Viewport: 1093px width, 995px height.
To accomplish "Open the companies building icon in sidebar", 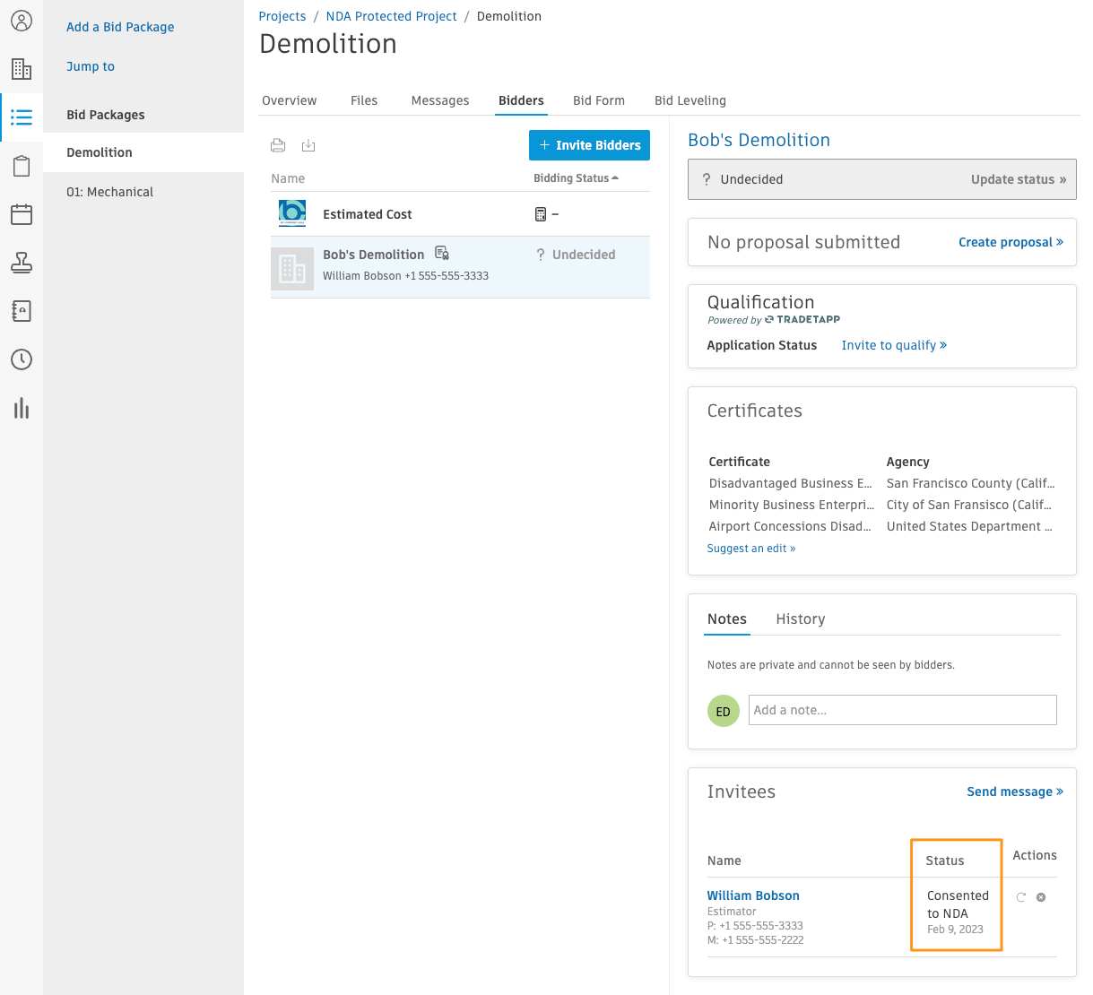I will (22, 69).
